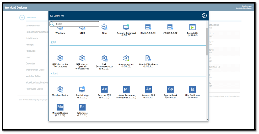This screenshot has height=134, width=259.
Task: Choose Prompt in Create New list
Action: 30,45
